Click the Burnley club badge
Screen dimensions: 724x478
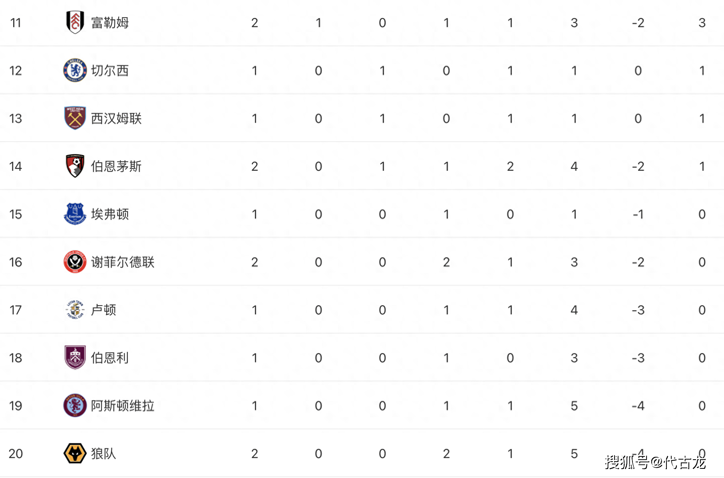tap(75, 358)
